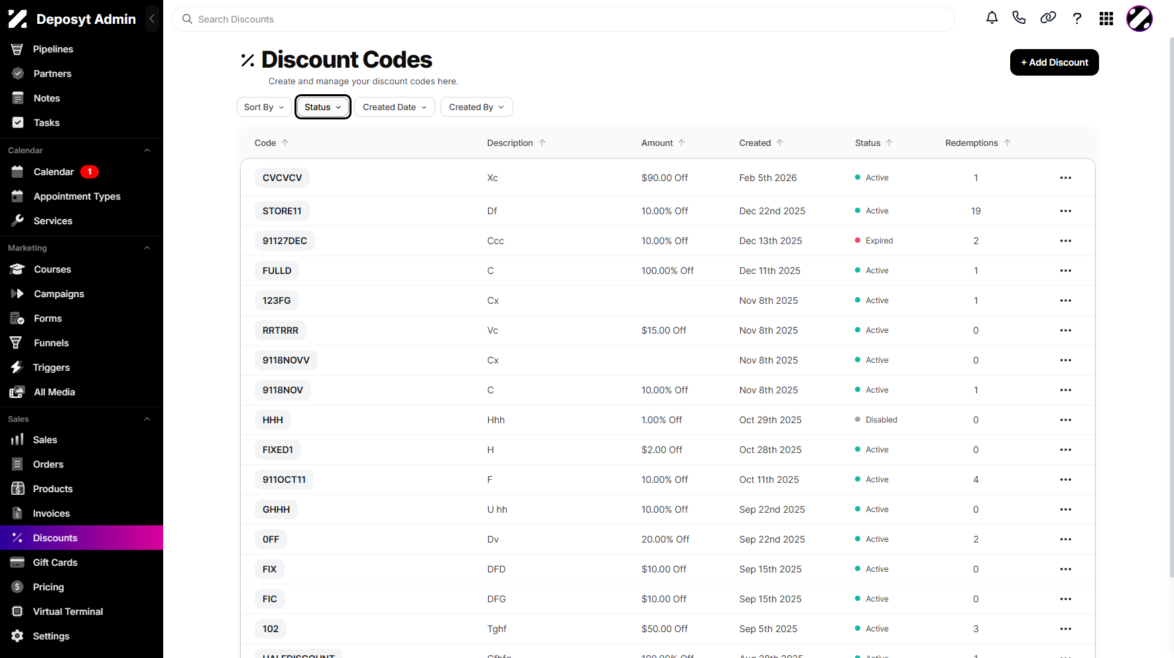Click the phone call icon
The image size is (1174, 658).
coord(1019,19)
